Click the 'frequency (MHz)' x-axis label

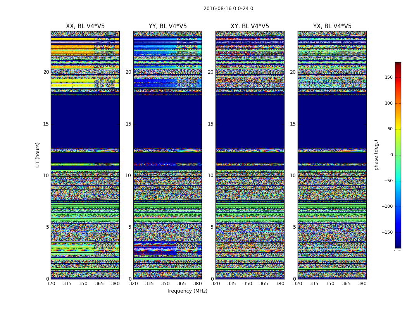click(x=187, y=291)
